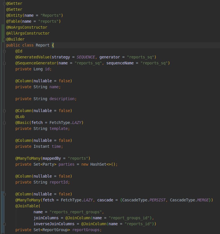Click the @Setter annotation
The image size is (220, 234).
point(14,9)
